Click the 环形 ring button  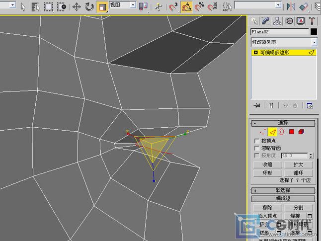pos(267,173)
